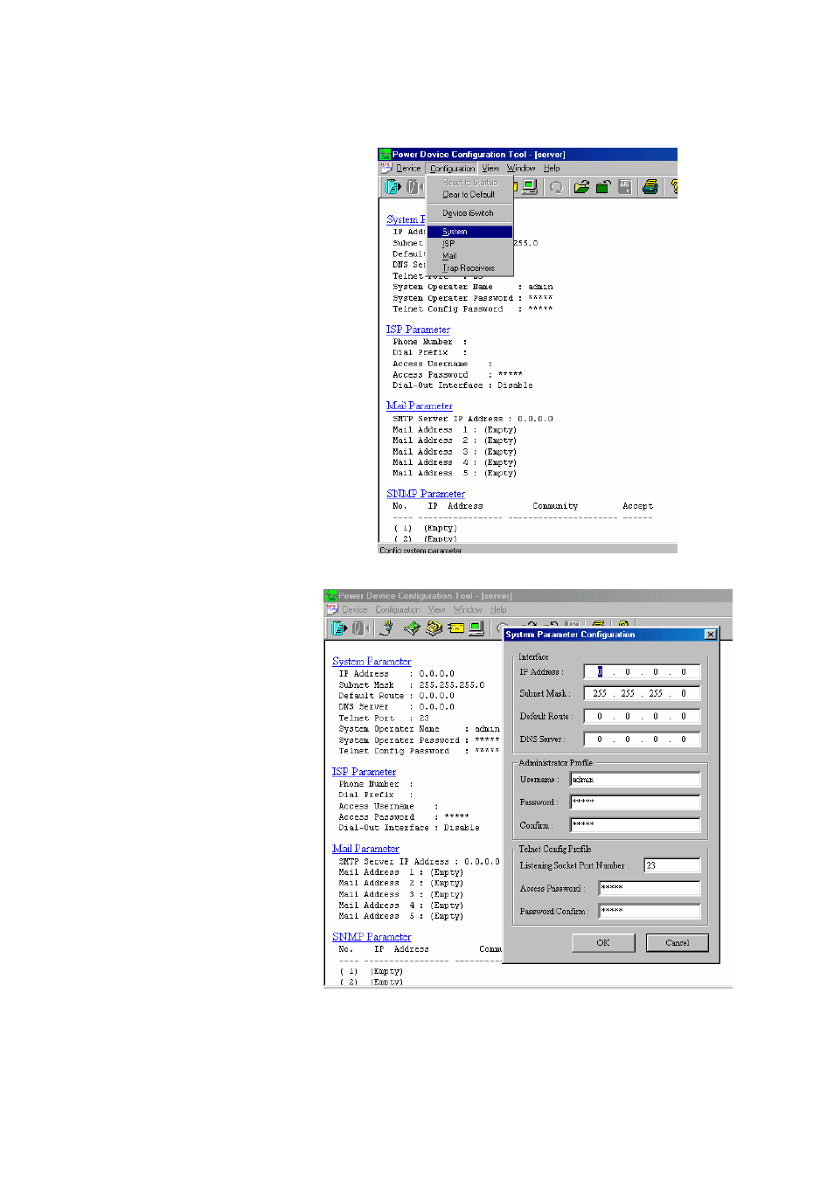Image resolution: width=834 pixels, height=1180 pixels.
Task: Click OK in System Parameter Configuration dialog
Action: tap(603, 943)
